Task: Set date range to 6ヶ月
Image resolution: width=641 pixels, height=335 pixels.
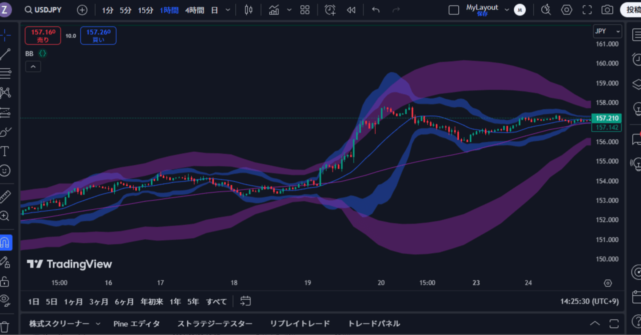Action: 124,301
